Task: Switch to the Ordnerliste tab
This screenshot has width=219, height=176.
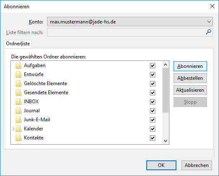Action: click(x=18, y=44)
